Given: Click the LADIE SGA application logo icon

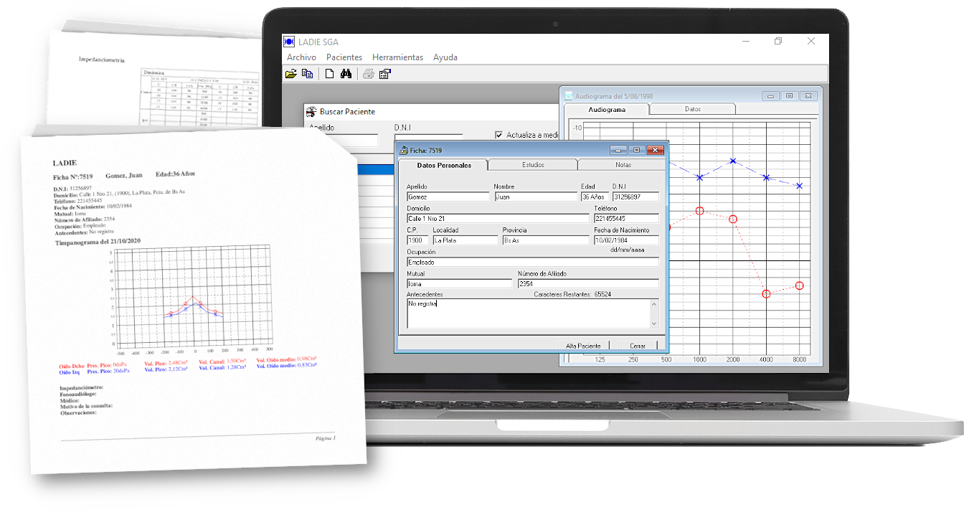Looking at the screenshot, I should 289,42.
